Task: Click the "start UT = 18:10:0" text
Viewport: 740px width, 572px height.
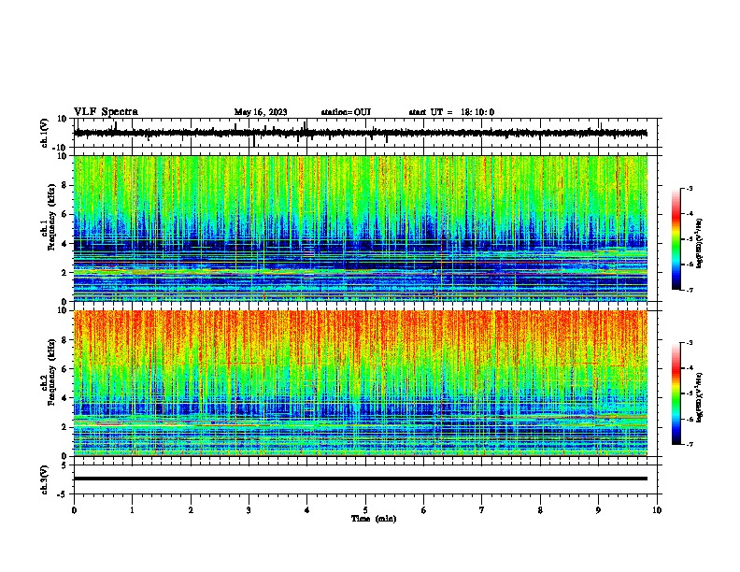Action: pos(451,112)
